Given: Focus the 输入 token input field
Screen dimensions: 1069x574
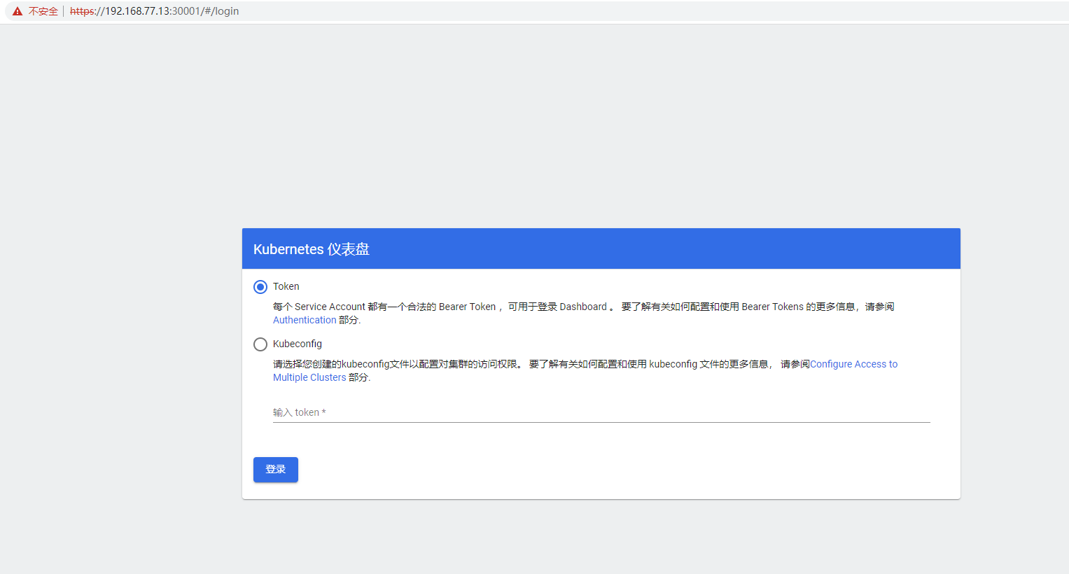Looking at the screenshot, I should click(601, 412).
